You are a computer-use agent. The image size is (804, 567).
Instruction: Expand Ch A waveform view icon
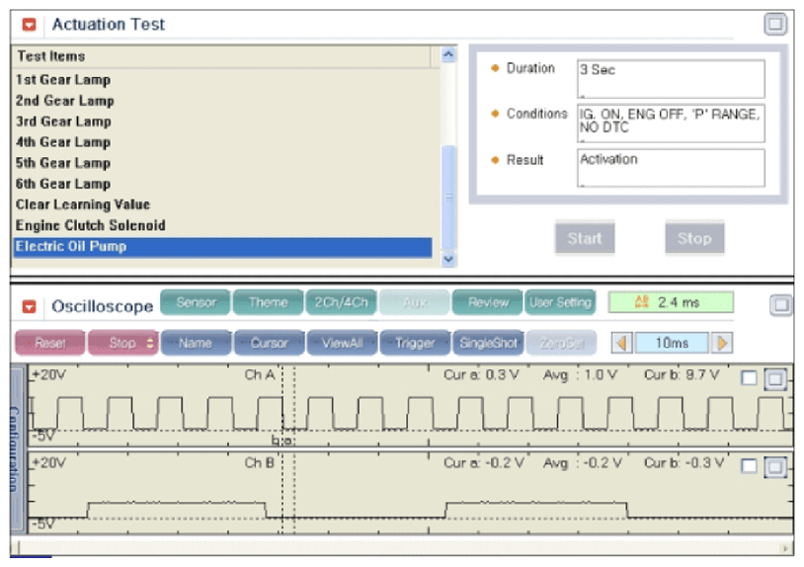click(x=775, y=379)
